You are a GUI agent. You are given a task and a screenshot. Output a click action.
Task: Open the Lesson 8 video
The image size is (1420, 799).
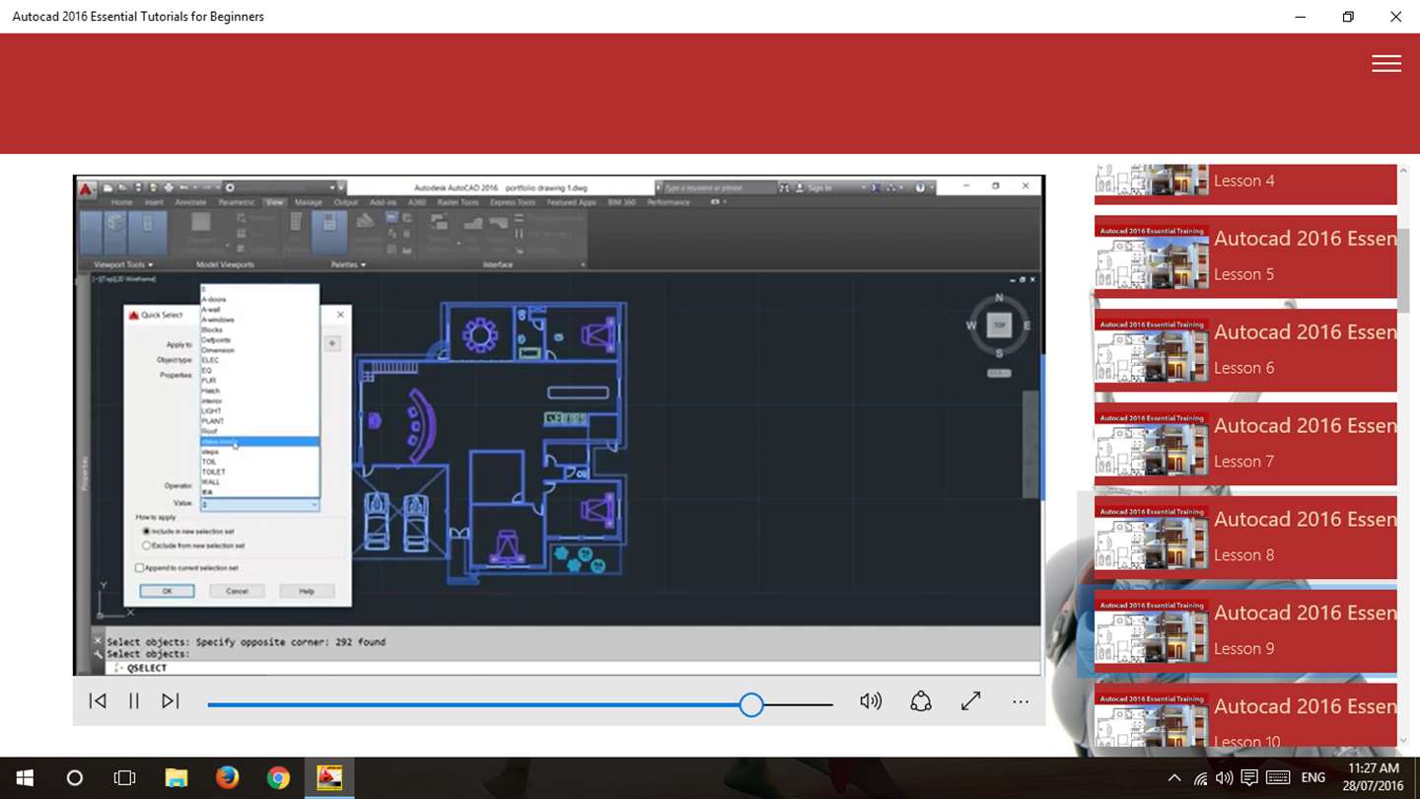click(1245, 538)
